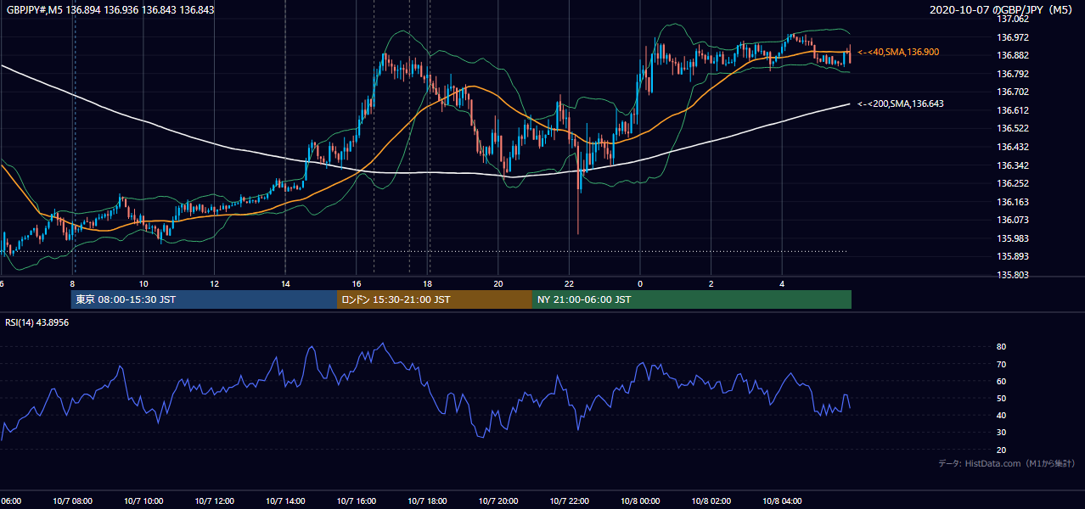Click the '2020-10-07 のGBP/JPY（M5）' chart title
1085x509 pixels.
(x=1003, y=9)
